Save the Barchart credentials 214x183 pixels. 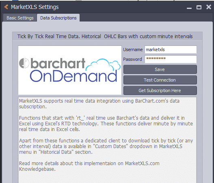point(160,69)
